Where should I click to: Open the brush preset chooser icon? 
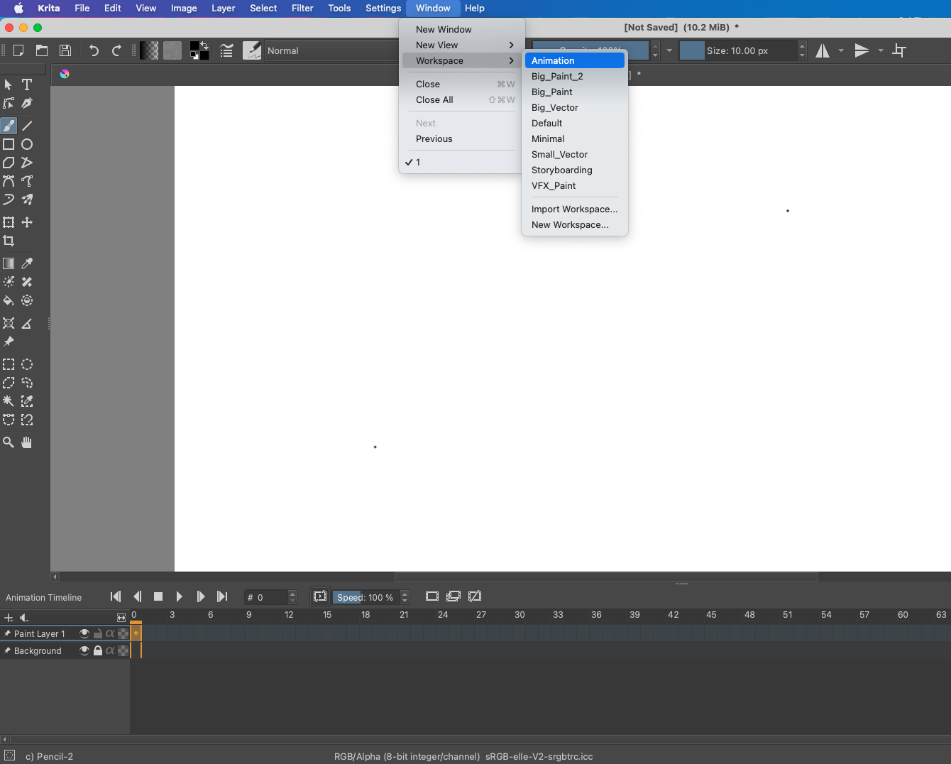tap(252, 50)
